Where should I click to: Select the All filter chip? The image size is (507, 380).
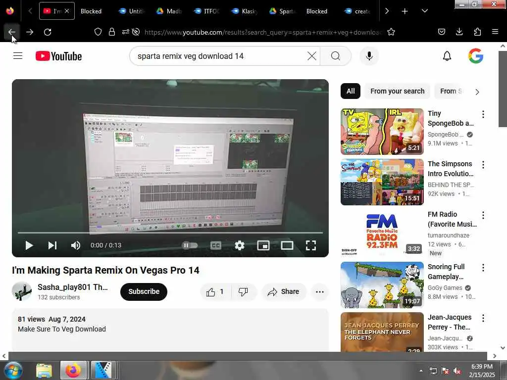point(351,91)
